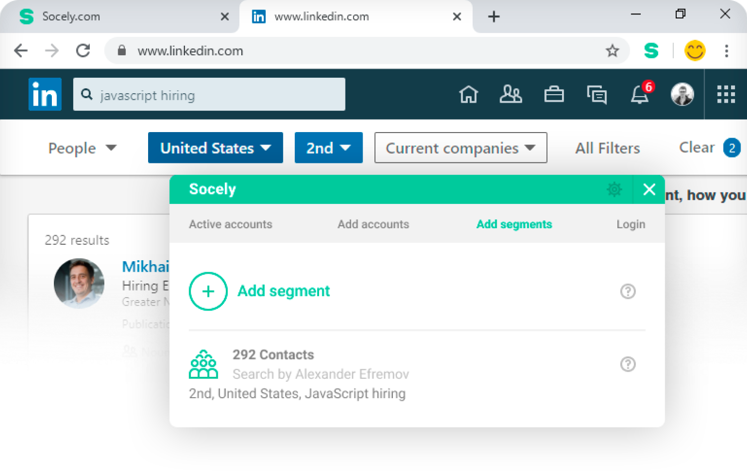Click help icon beside 292 Contacts

coord(628,364)
